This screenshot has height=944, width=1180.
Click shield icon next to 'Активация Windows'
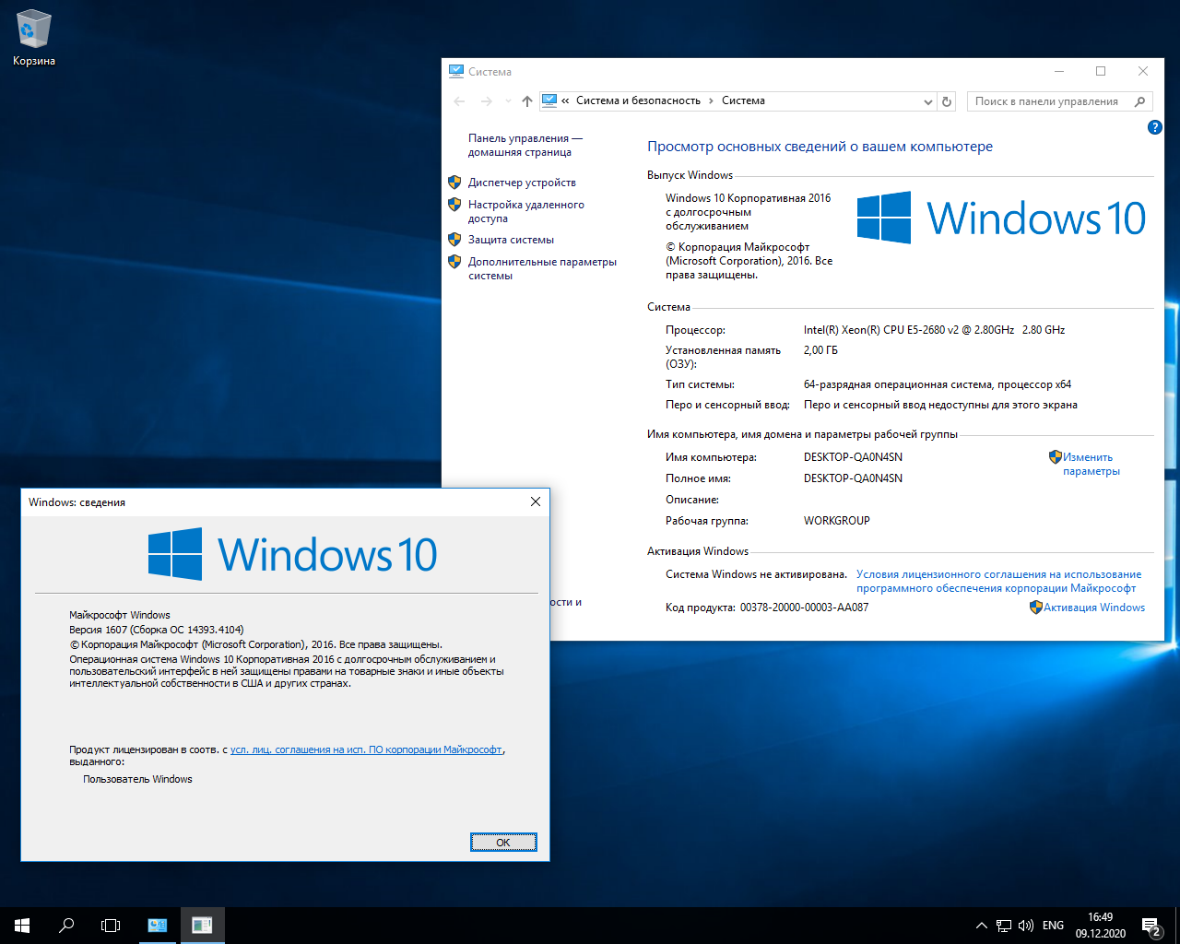click(1036, 608)
